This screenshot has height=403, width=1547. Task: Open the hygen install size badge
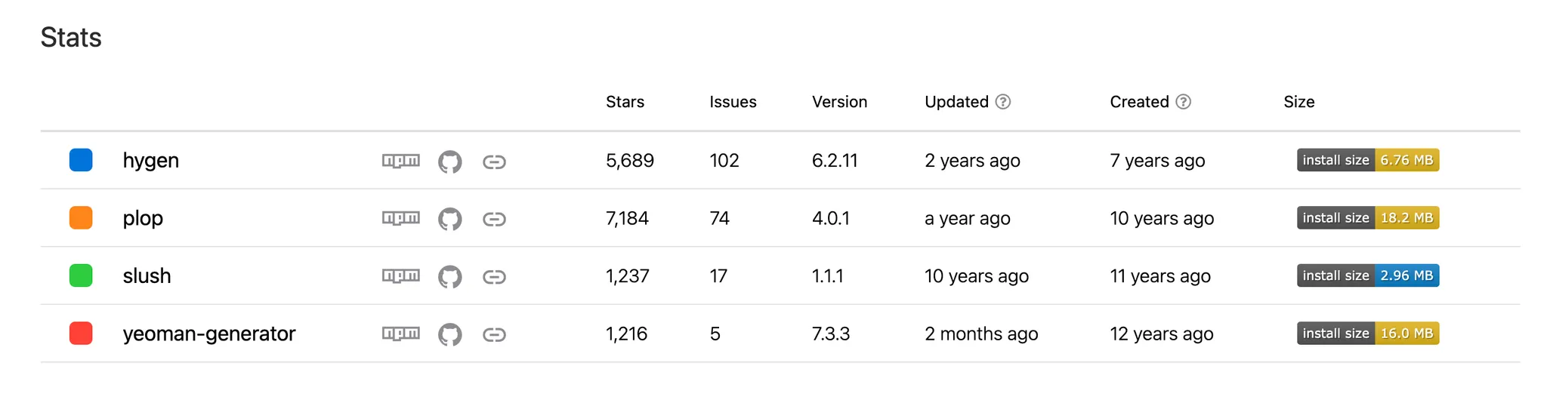point(1367,160)
